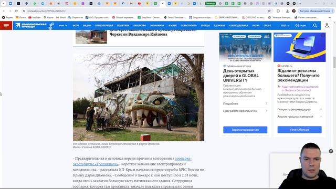The height and width of the screenshot is (189, 336).
Task: Click the Зарегистрироваться button
Action: (x=245, y=130)
